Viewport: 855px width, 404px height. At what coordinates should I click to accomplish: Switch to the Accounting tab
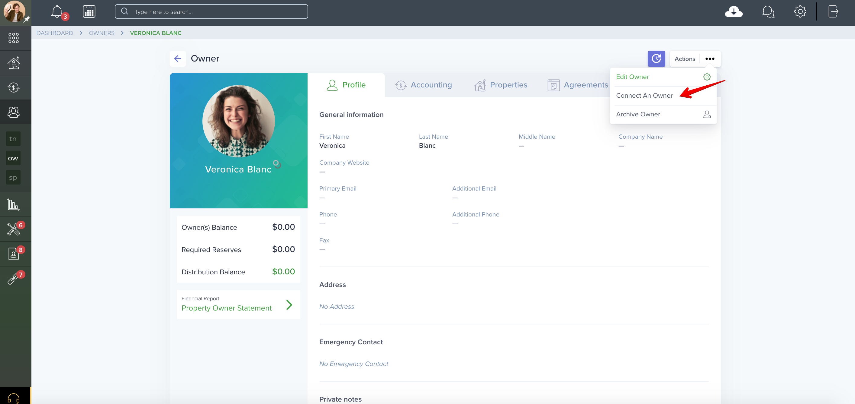click(423, 85)
